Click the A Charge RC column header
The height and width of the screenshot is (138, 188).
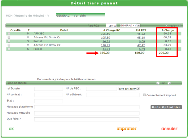(111, 30)
